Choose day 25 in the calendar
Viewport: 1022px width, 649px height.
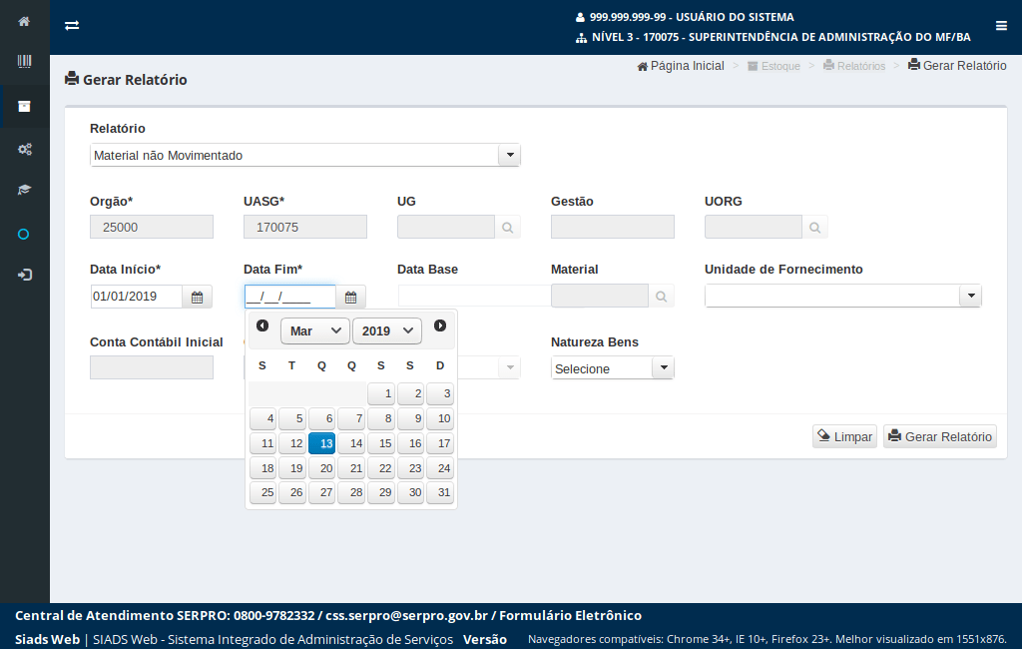click(263, 492)
